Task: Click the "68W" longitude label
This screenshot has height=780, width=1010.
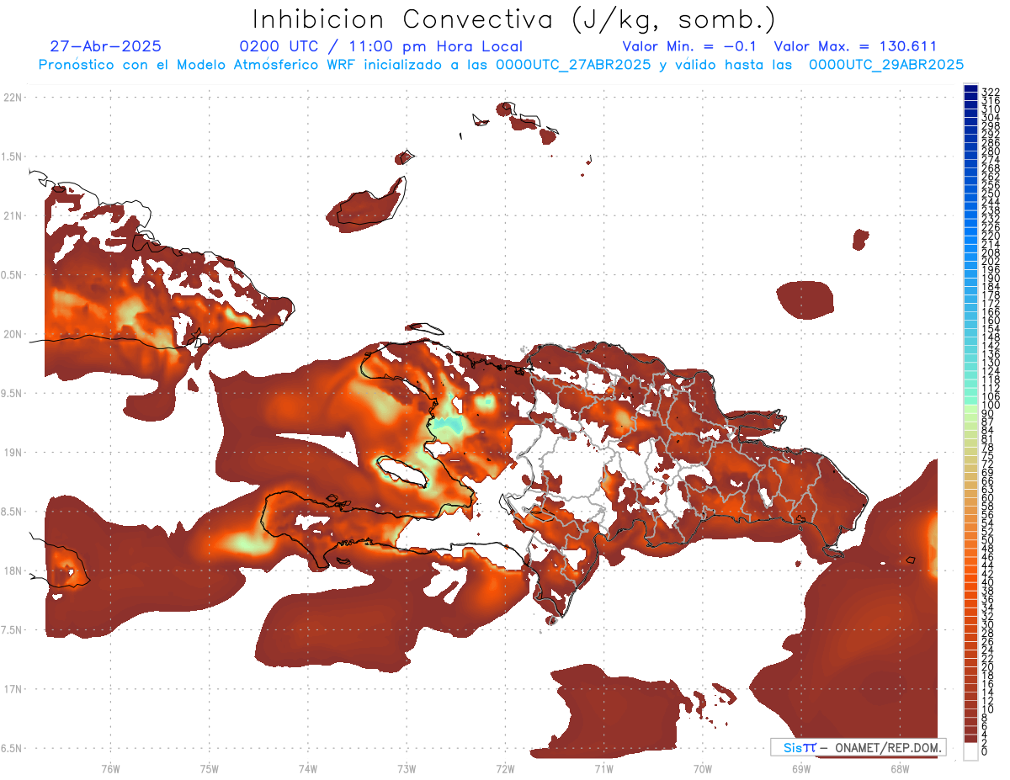Action: click(899, 768)
